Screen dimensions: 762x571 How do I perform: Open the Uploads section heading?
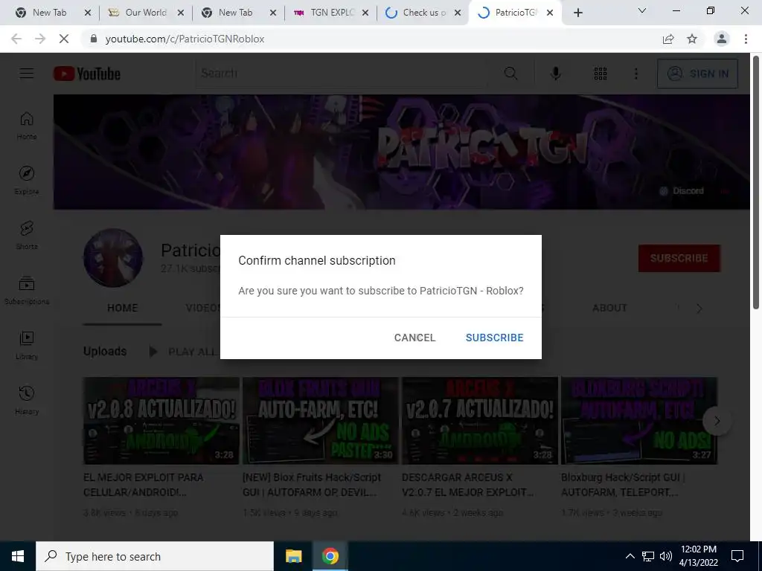(105, 351)
